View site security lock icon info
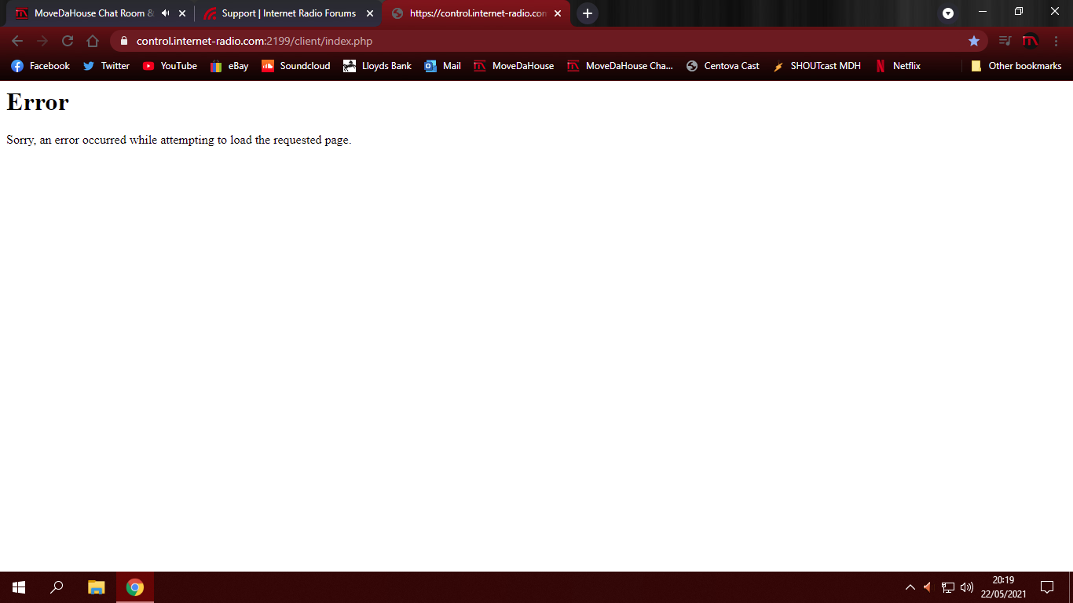The height and width of the screenshot is (603, 1073). (123, 41)
